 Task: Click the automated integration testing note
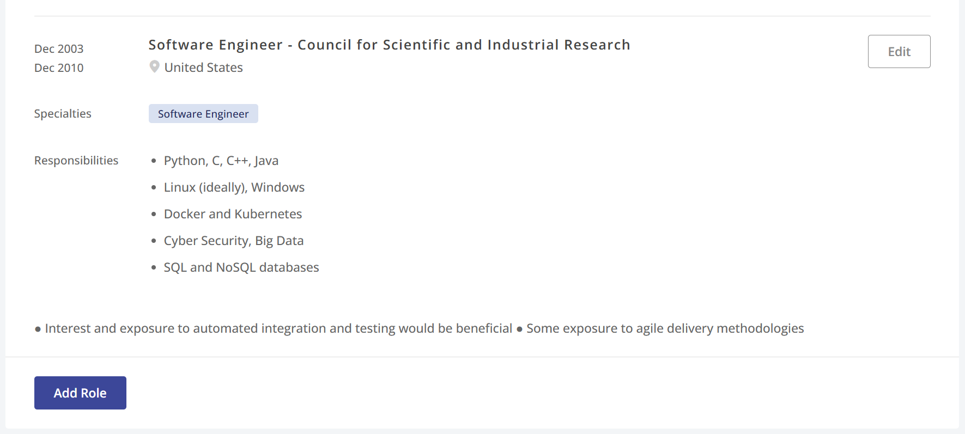[x=278, y=328]
